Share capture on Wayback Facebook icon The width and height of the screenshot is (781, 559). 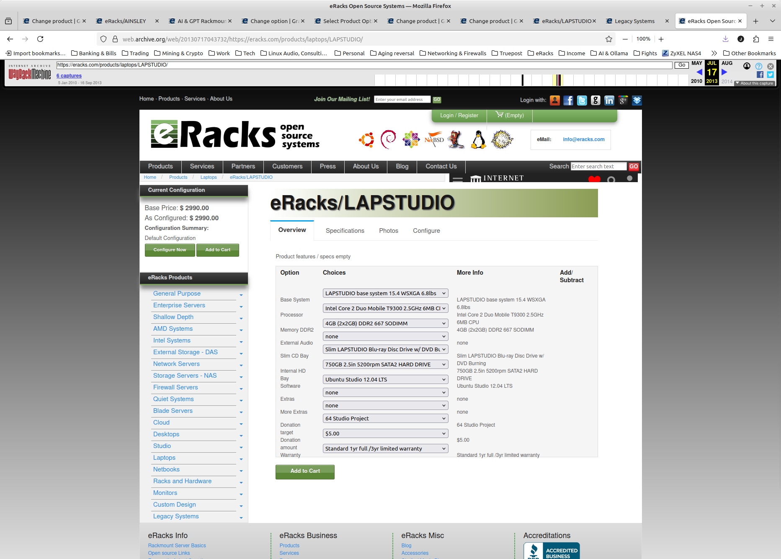(760, 75)
